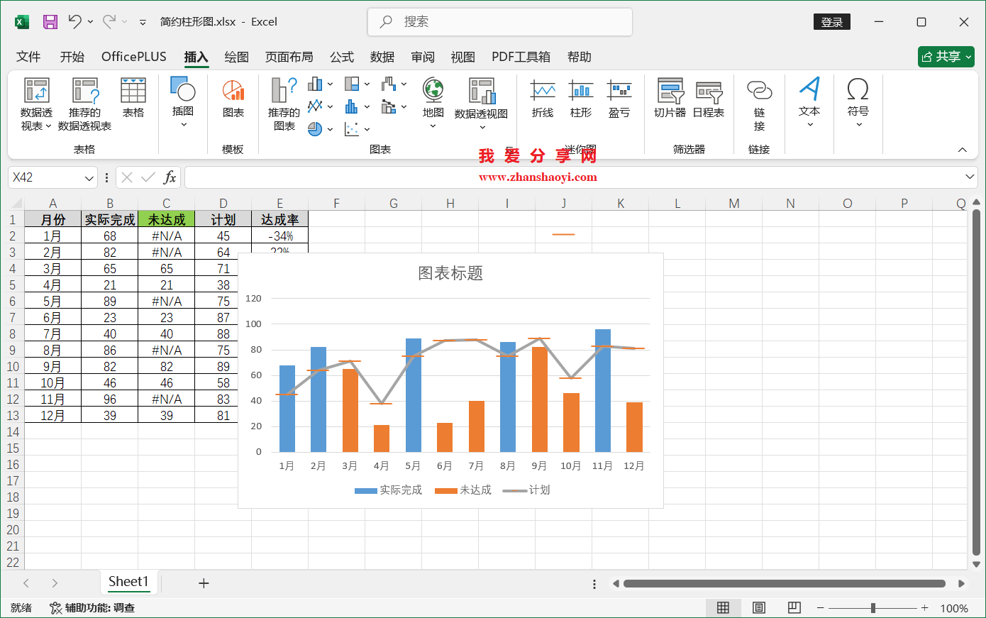986x618 pixels.
Task: Open the pie chart dropdown arrow
Action: (x=328, y=128)
